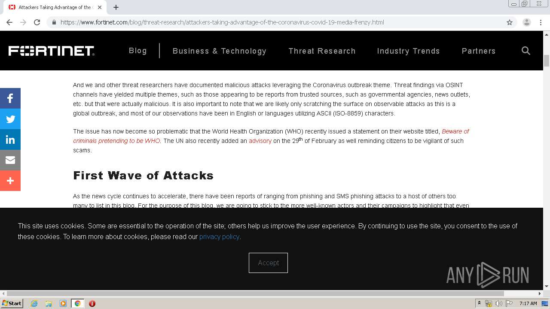Go to the Fortinet logo homepage
Screen dimensions: 550x309
point(51,51)
